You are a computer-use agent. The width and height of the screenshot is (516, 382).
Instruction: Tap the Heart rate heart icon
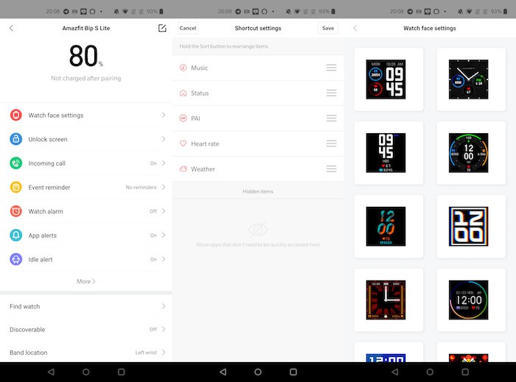pos(184,144)
